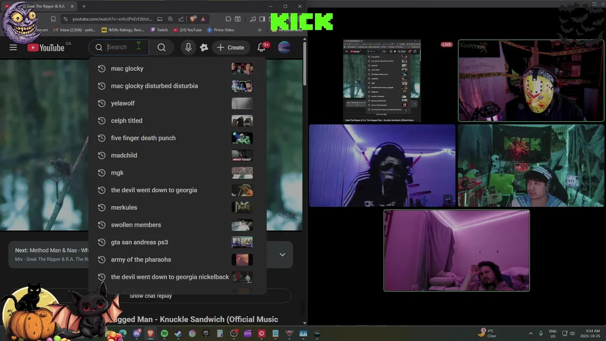Open the (24) YouTube bookmark

point(187,30)
